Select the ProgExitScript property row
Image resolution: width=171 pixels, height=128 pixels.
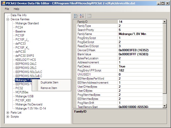pyautogui.click(x=119, y=42)
